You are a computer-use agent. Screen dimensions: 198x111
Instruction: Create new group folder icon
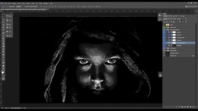(x=188, y=107)
